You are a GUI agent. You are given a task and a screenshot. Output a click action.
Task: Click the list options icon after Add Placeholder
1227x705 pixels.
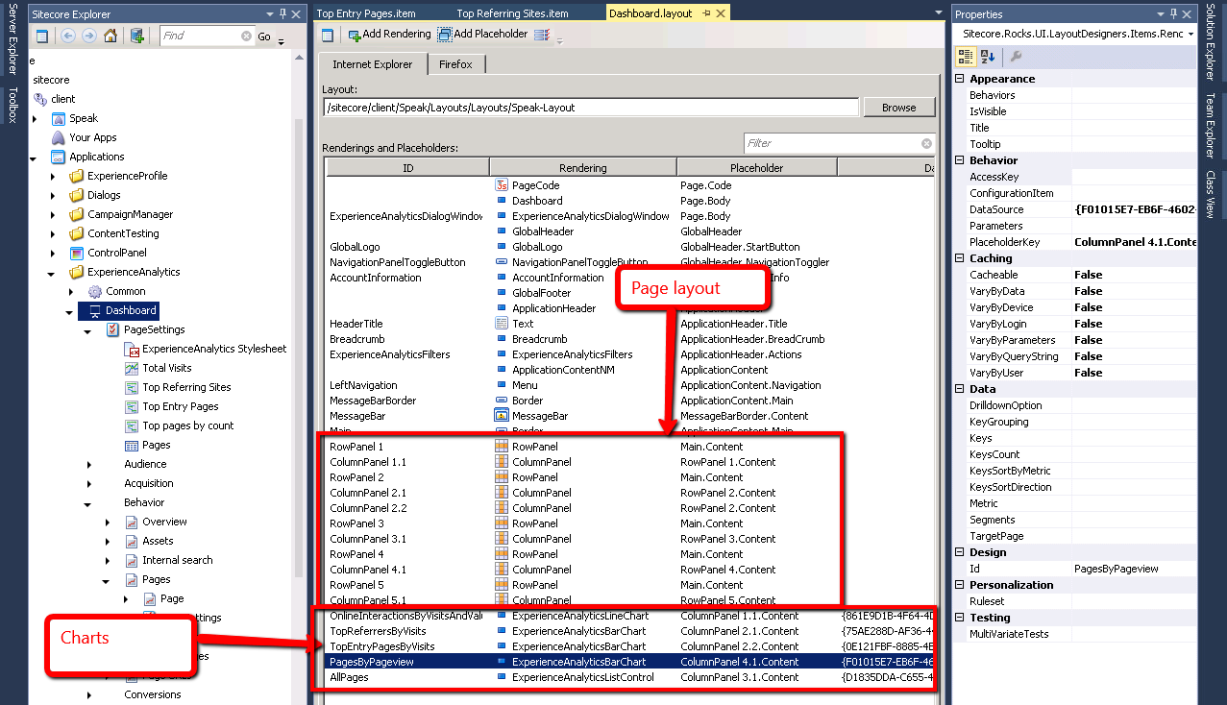point(542,35)
